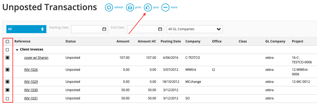This screenshot has height=105, width=317.
Task: Click the Reference column header
Action: [22, 41]
